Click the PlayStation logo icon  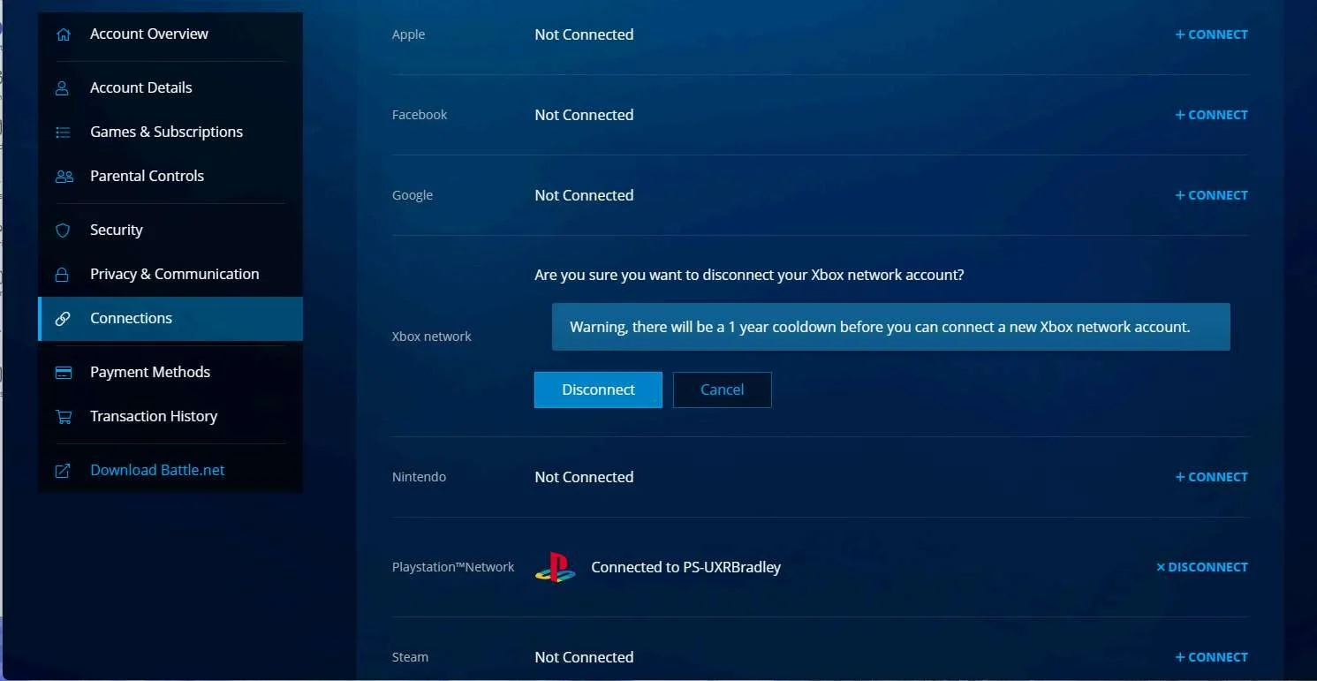coord(555,567)
